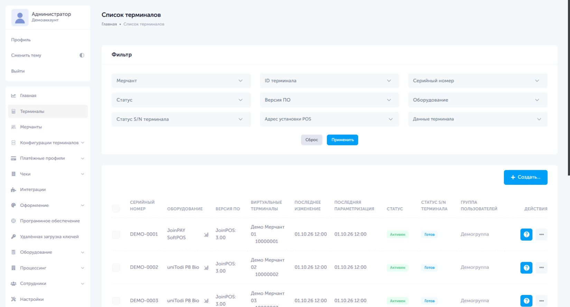Open the Версия ПО filter dropdown
This screenshot has width=570, height=307.
[329, 100]
